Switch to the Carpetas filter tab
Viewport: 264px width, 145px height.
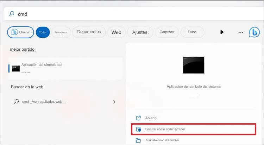tap(167, 32)
